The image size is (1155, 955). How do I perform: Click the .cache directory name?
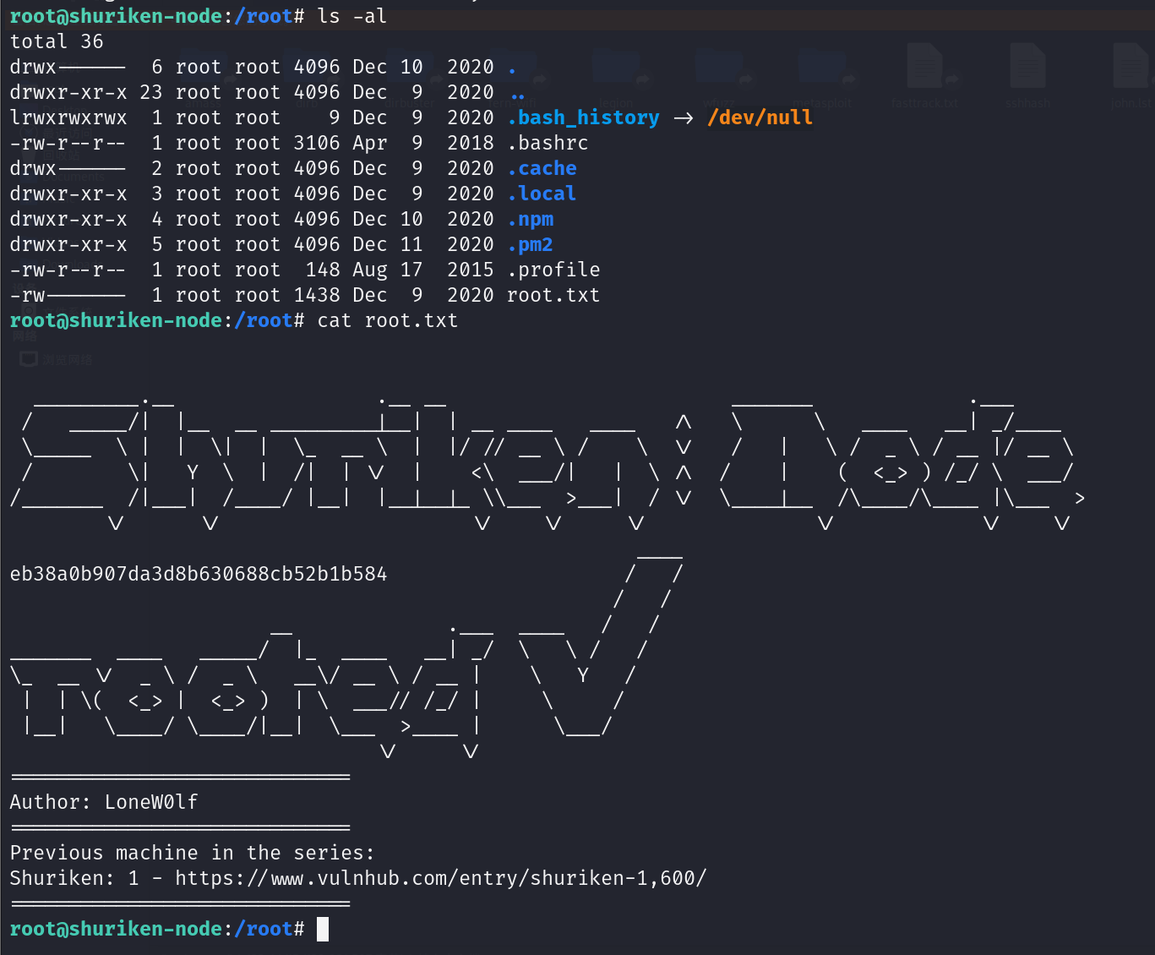click(542, 168)
